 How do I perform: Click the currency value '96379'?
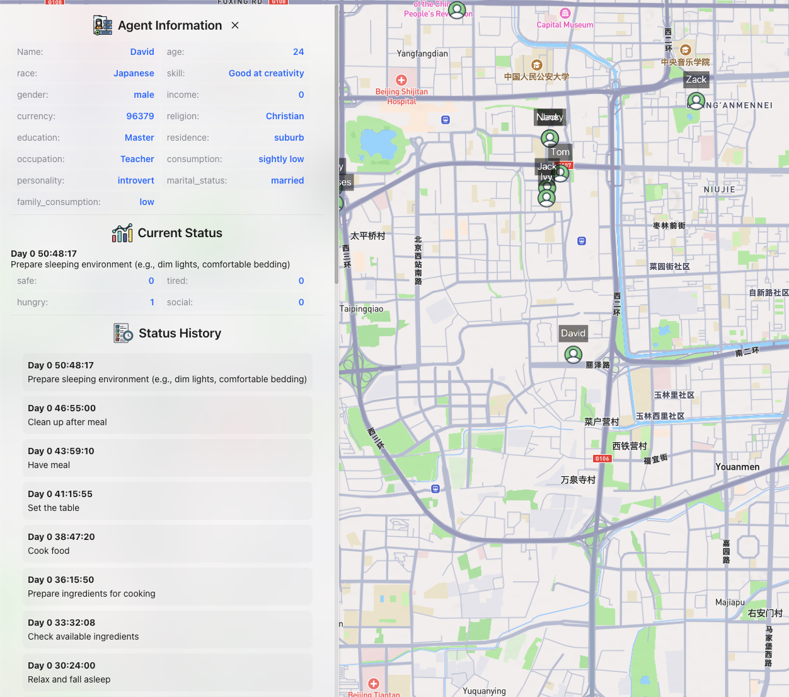pyautogui.click(x=140, y=116)
